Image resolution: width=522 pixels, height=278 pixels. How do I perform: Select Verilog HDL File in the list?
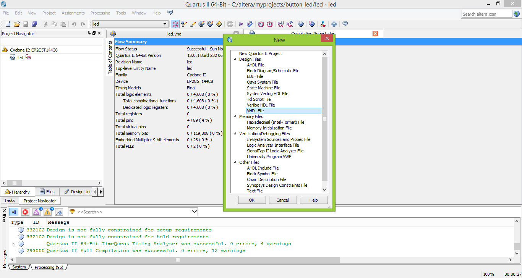click(261, 105)
